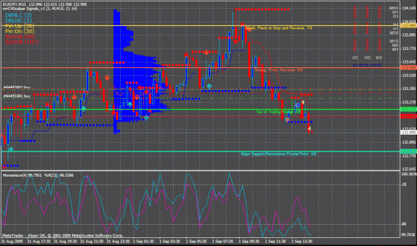Click the oscillator scale value -20
The width and height of the screenshot is (417, 246).
tap(404, 184)
